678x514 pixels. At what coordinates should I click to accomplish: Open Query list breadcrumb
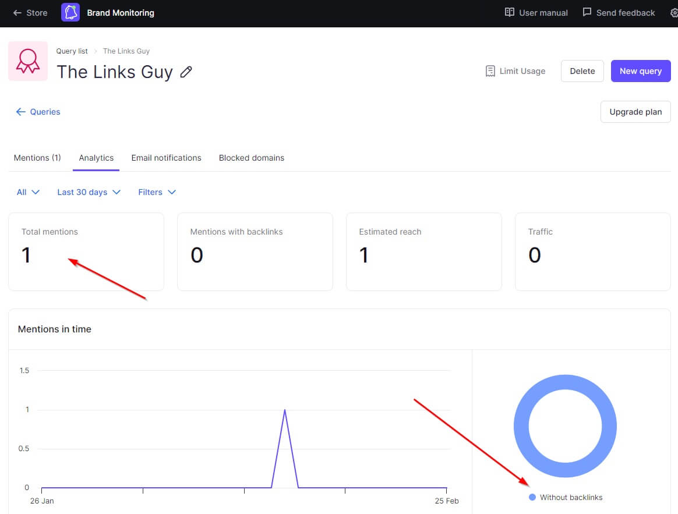[x=72, y=51]
